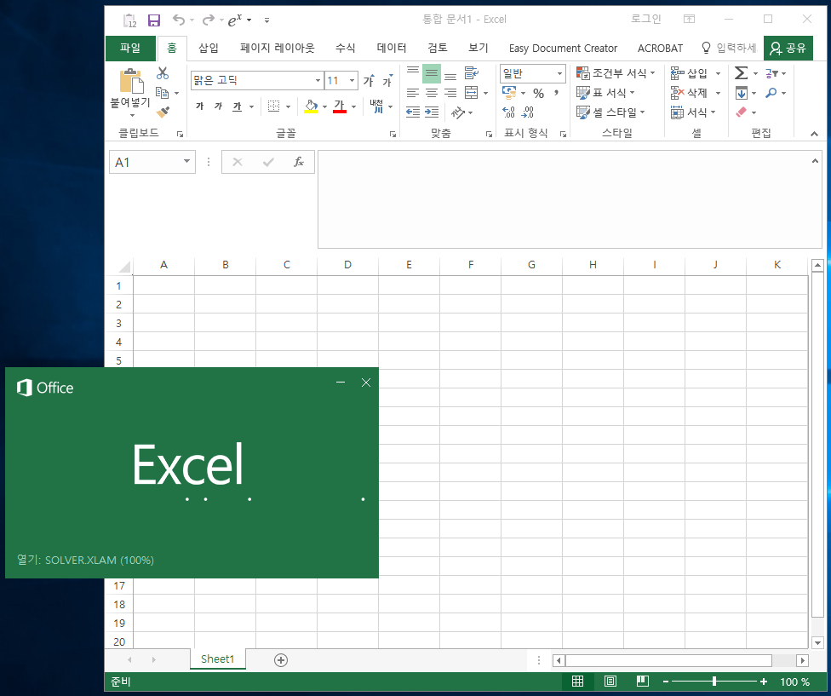The height and width of the screenshot is (696, 831).
Task: Click AutoSum sigma icon
Action: click(x=742, y=73)
